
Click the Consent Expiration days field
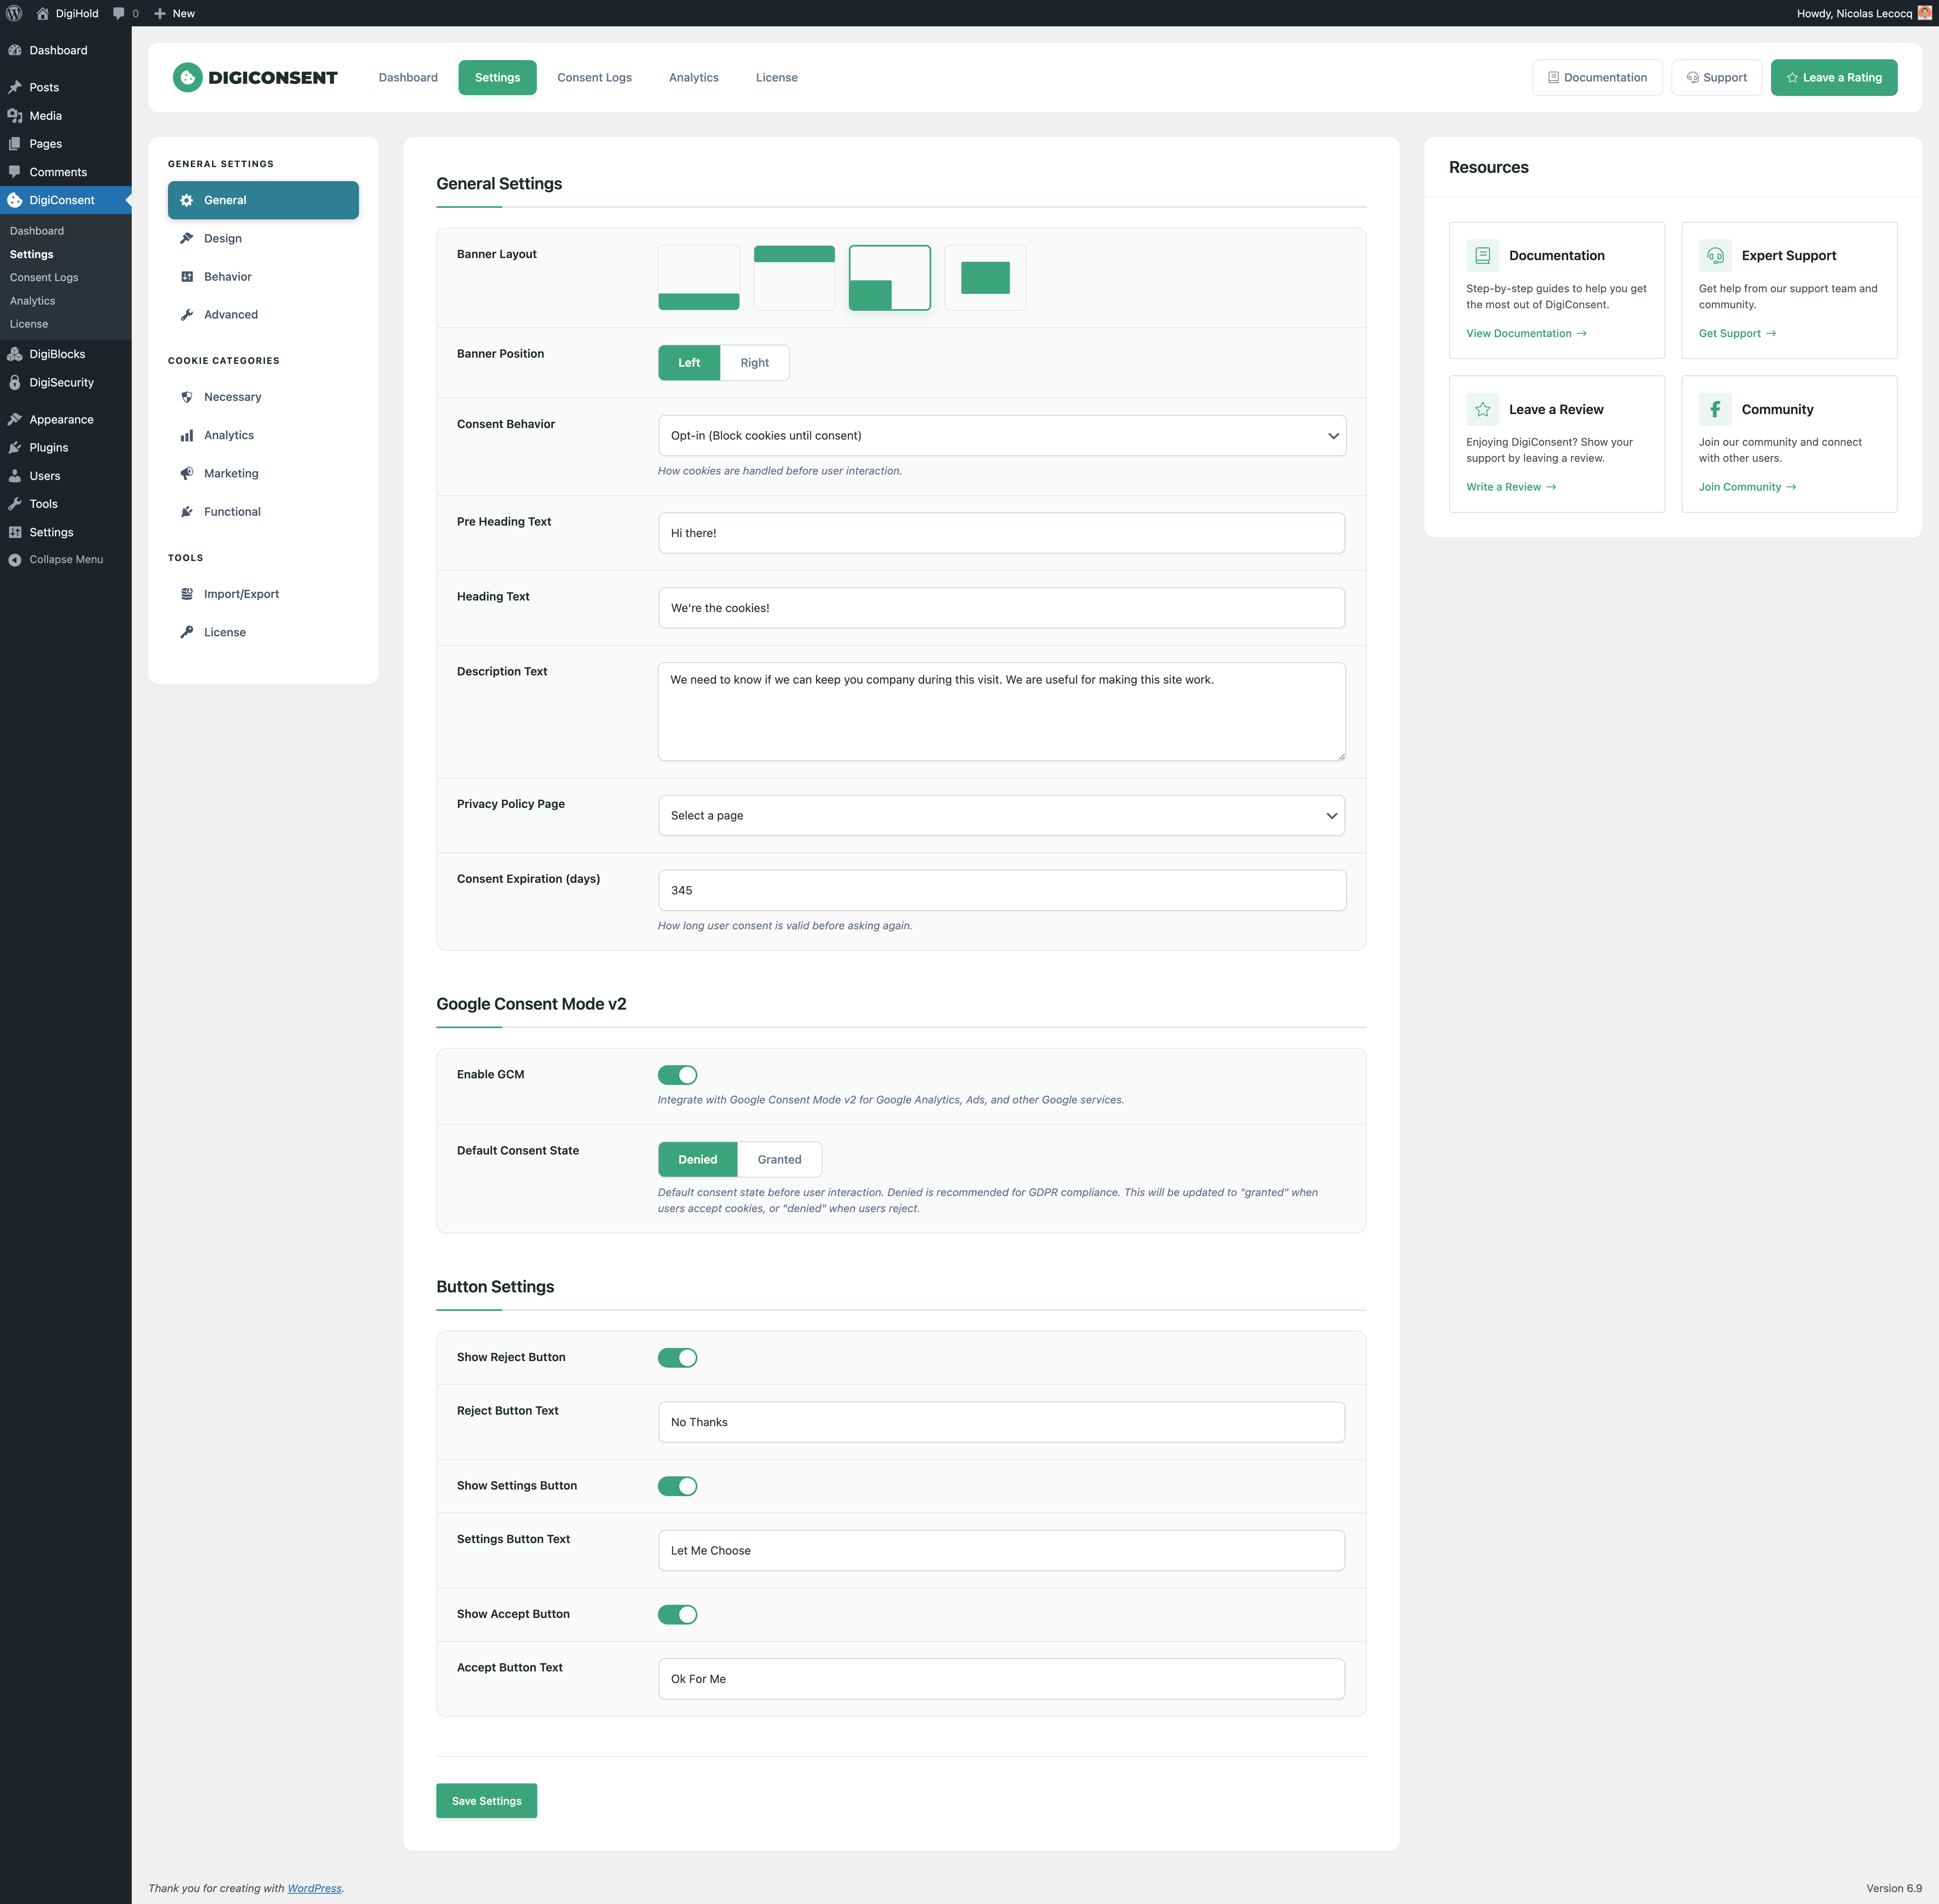pos(1001,890)
